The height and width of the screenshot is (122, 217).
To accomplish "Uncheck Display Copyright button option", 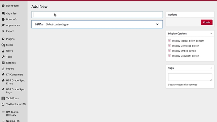I will point(170,56).
